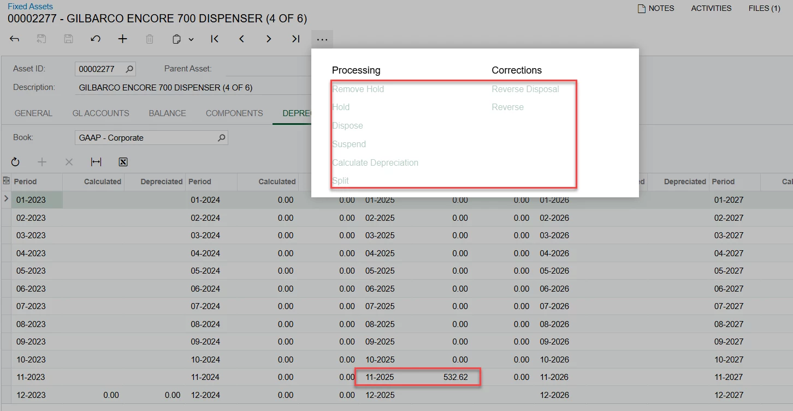
Task: Click the clipboard copy-paste icon
Action: point(176,39)
